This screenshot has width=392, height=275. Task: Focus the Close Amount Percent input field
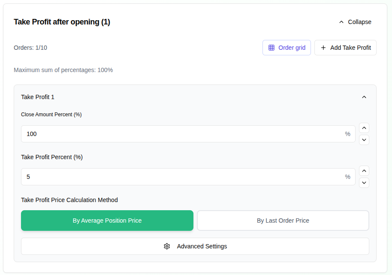coord(180,134)
